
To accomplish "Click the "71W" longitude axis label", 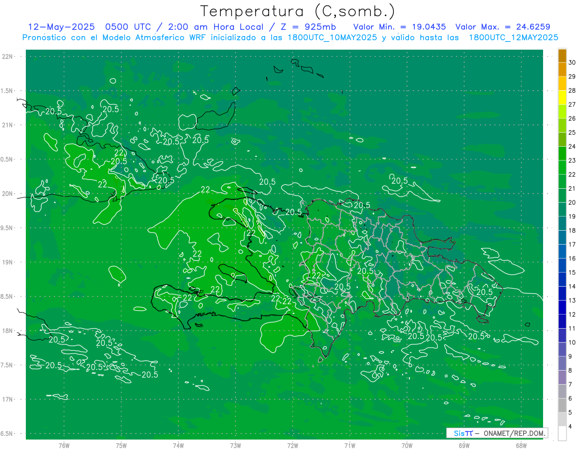I will pyautogui.click(x=350, y=446).
